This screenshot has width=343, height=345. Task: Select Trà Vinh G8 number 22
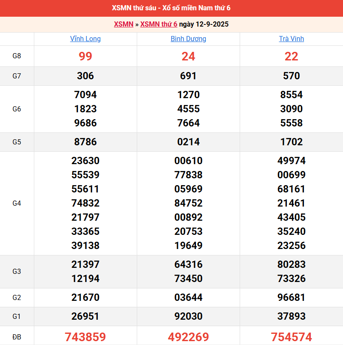tap(292, 56)
